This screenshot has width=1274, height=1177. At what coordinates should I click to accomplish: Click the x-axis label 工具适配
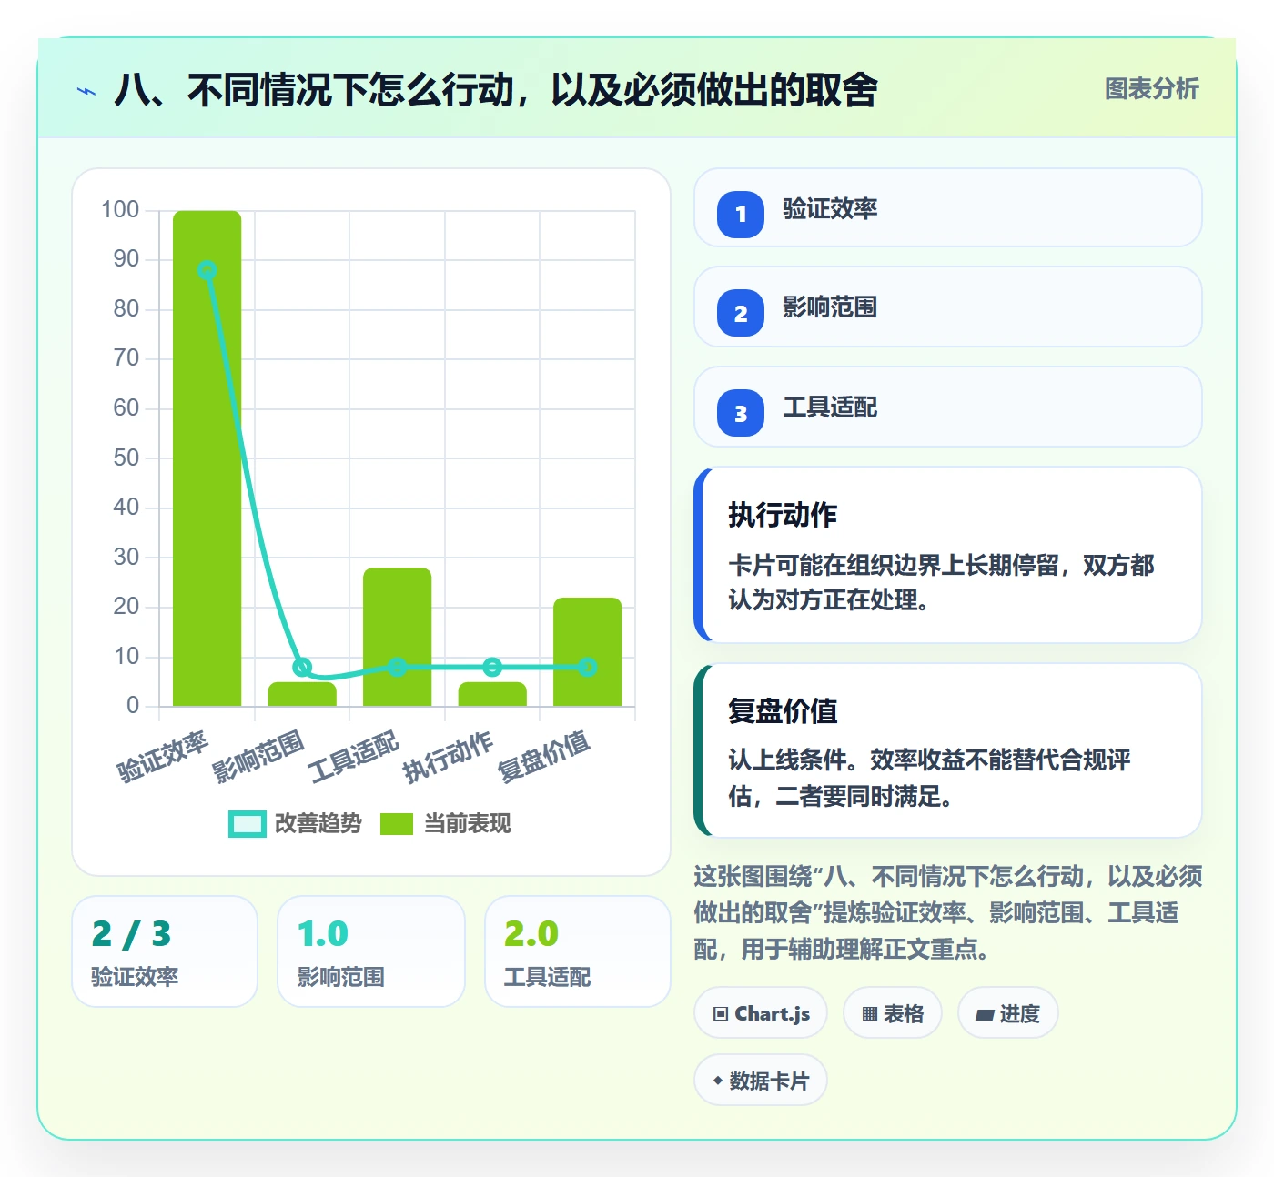tap(353, 756)
